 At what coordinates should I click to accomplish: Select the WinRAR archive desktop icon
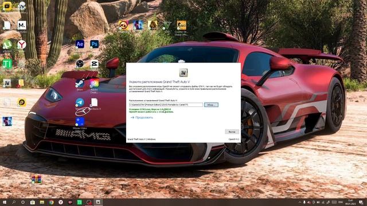click(x=36, y=179)
